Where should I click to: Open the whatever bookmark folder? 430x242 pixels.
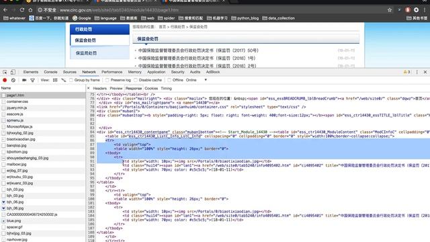(15, 18)
